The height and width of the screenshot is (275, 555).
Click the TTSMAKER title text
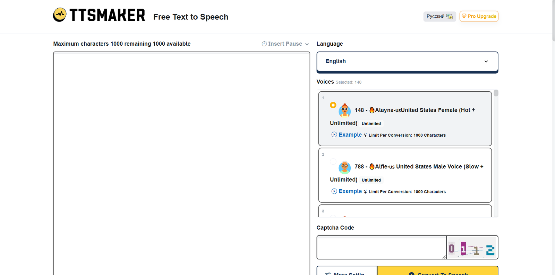tap(107, 15)
